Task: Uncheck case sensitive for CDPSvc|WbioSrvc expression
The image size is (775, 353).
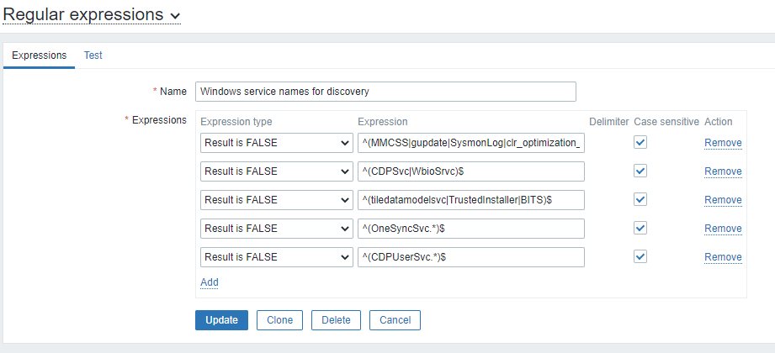Action: (x=641, y=171)
